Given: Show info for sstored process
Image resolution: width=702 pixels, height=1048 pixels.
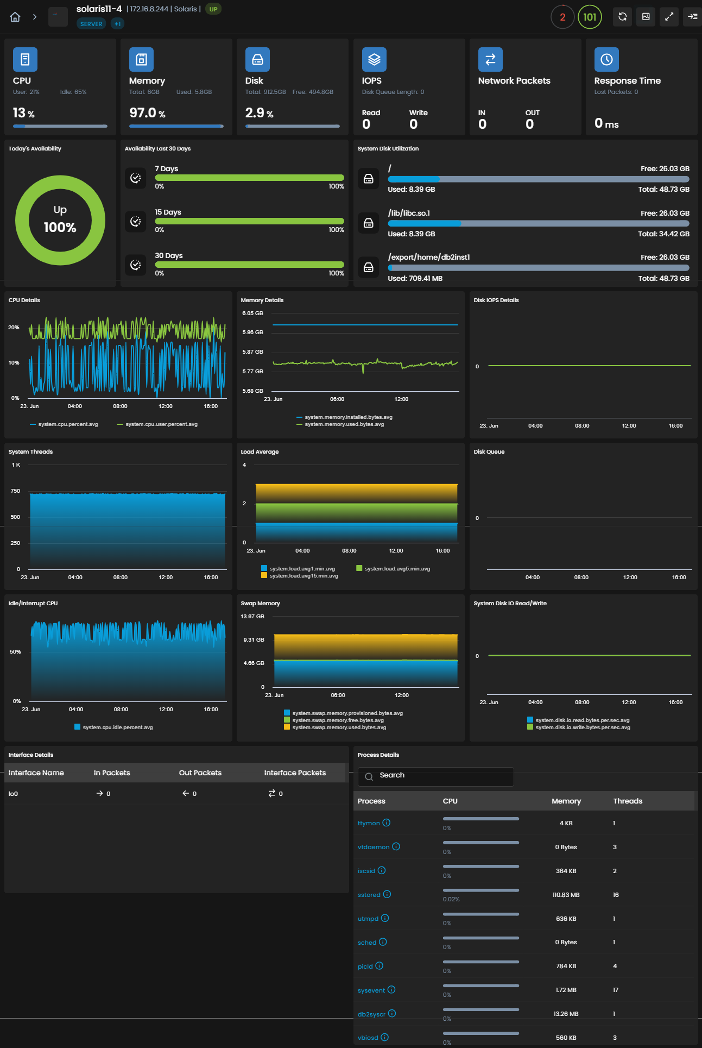Looking at the screenshot, I should tap(387, 894).
